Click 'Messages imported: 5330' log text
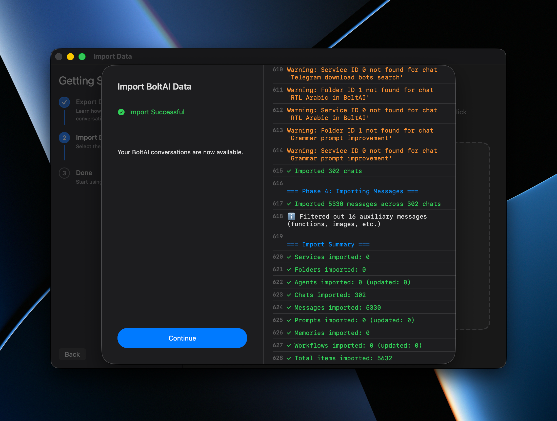 [x=337, y=308]
